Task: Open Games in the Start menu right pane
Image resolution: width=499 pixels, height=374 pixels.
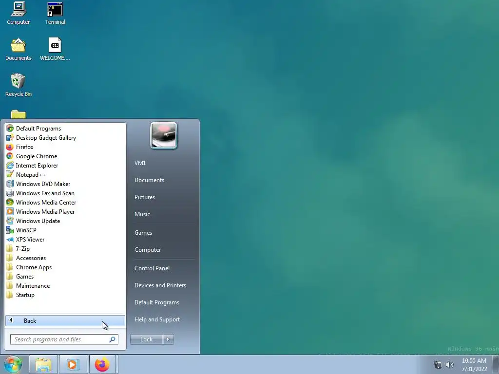Action: click(143, 233)
